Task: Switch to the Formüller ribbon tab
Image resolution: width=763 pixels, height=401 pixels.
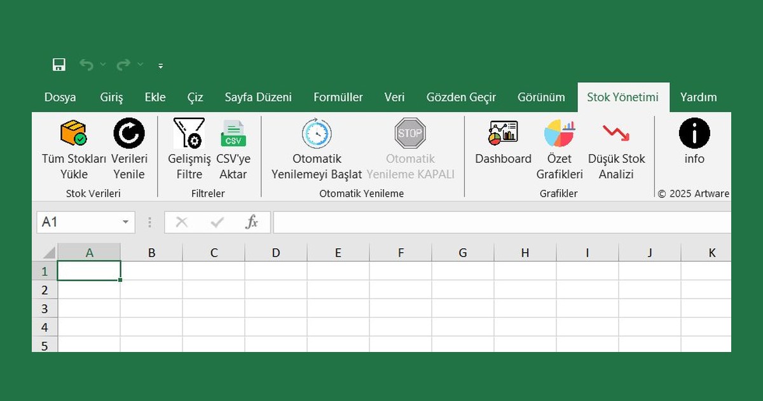Action: click(x=338, y=97)
